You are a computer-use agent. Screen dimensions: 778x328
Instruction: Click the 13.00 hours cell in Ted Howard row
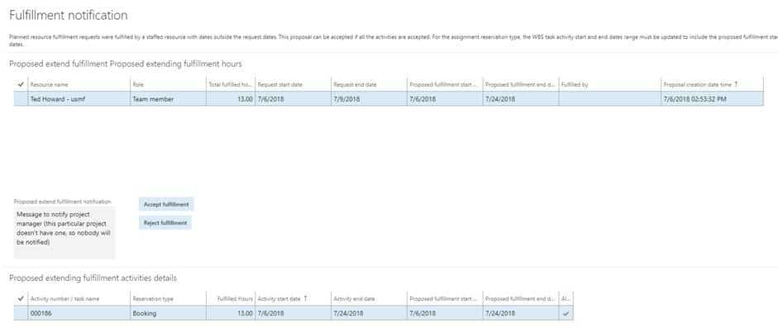pyautogui.click(x=231, y=98)
